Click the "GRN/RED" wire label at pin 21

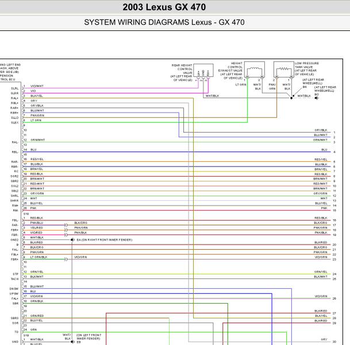(x=37, y=316)
